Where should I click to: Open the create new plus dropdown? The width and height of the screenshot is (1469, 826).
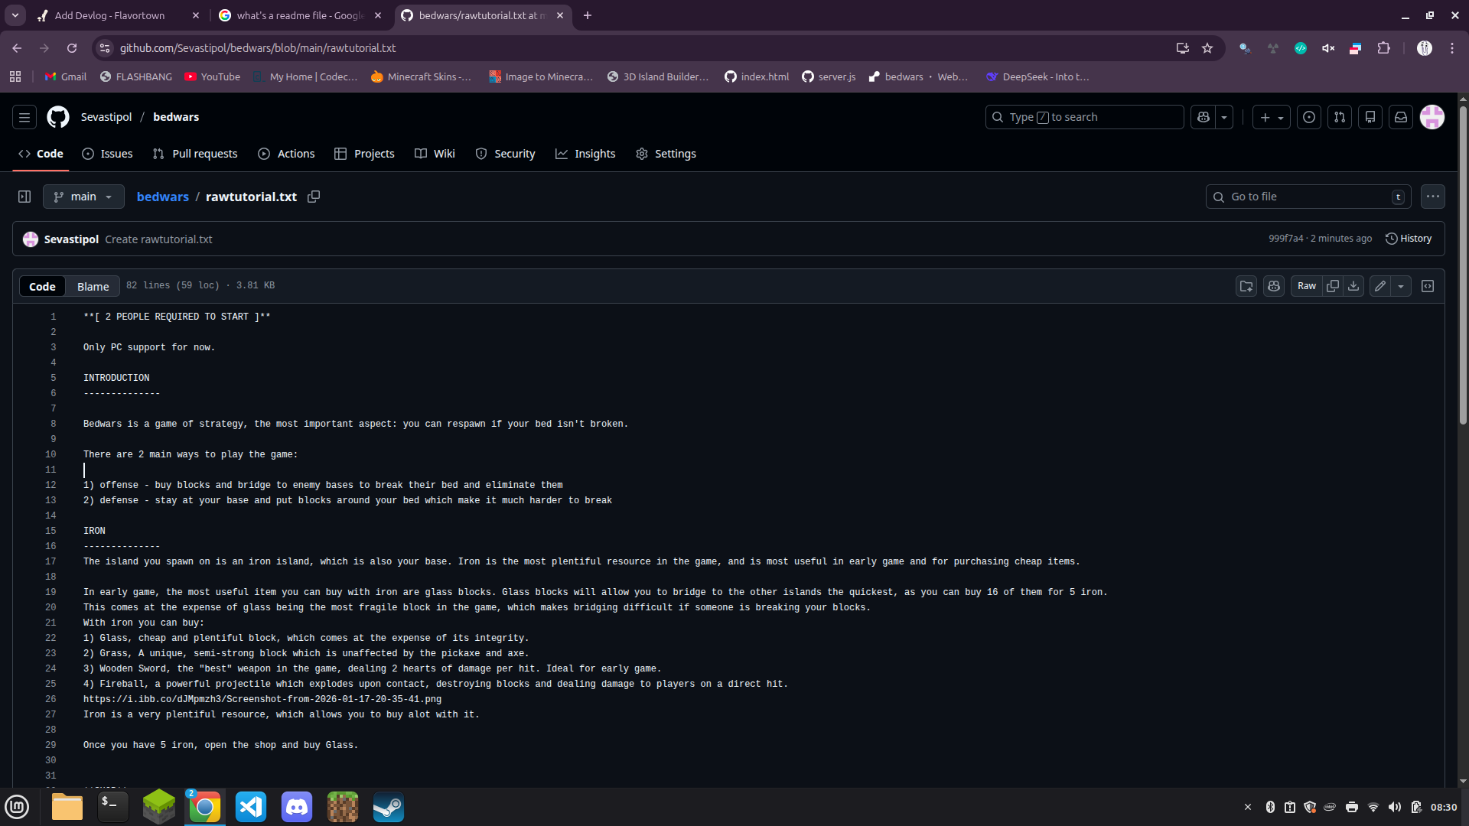coord(1272,117)
